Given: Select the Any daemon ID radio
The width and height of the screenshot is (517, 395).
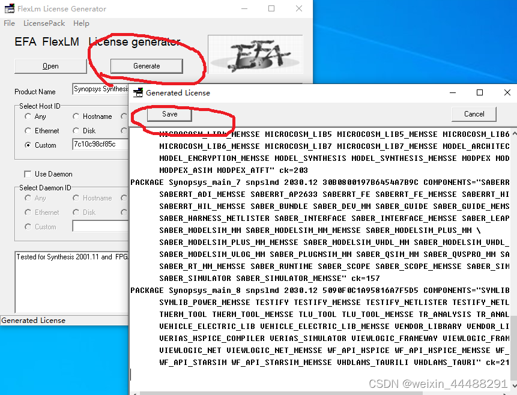Looking at the screenshot, I should [28, 198].
